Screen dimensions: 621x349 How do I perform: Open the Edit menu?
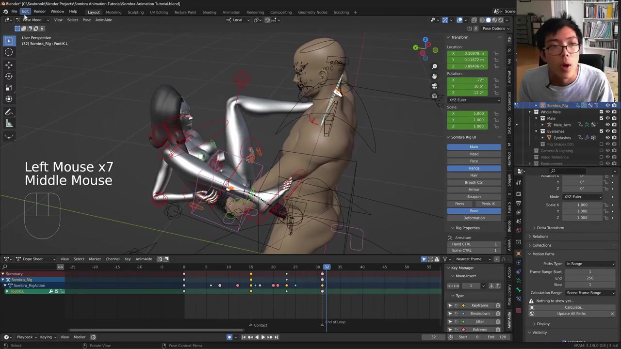[25, 12]
